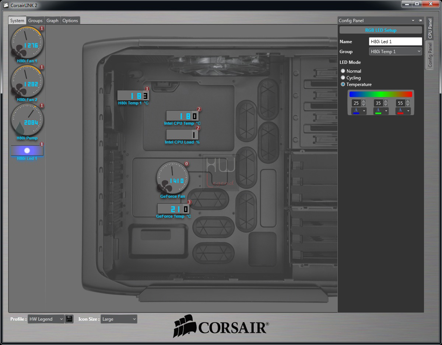This screenshot has width=442, height=345.
Task: Save the current profile with floppy icon
Action: 69,319
